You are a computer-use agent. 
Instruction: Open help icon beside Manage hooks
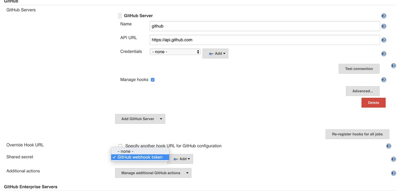click(x=384, y=80)
